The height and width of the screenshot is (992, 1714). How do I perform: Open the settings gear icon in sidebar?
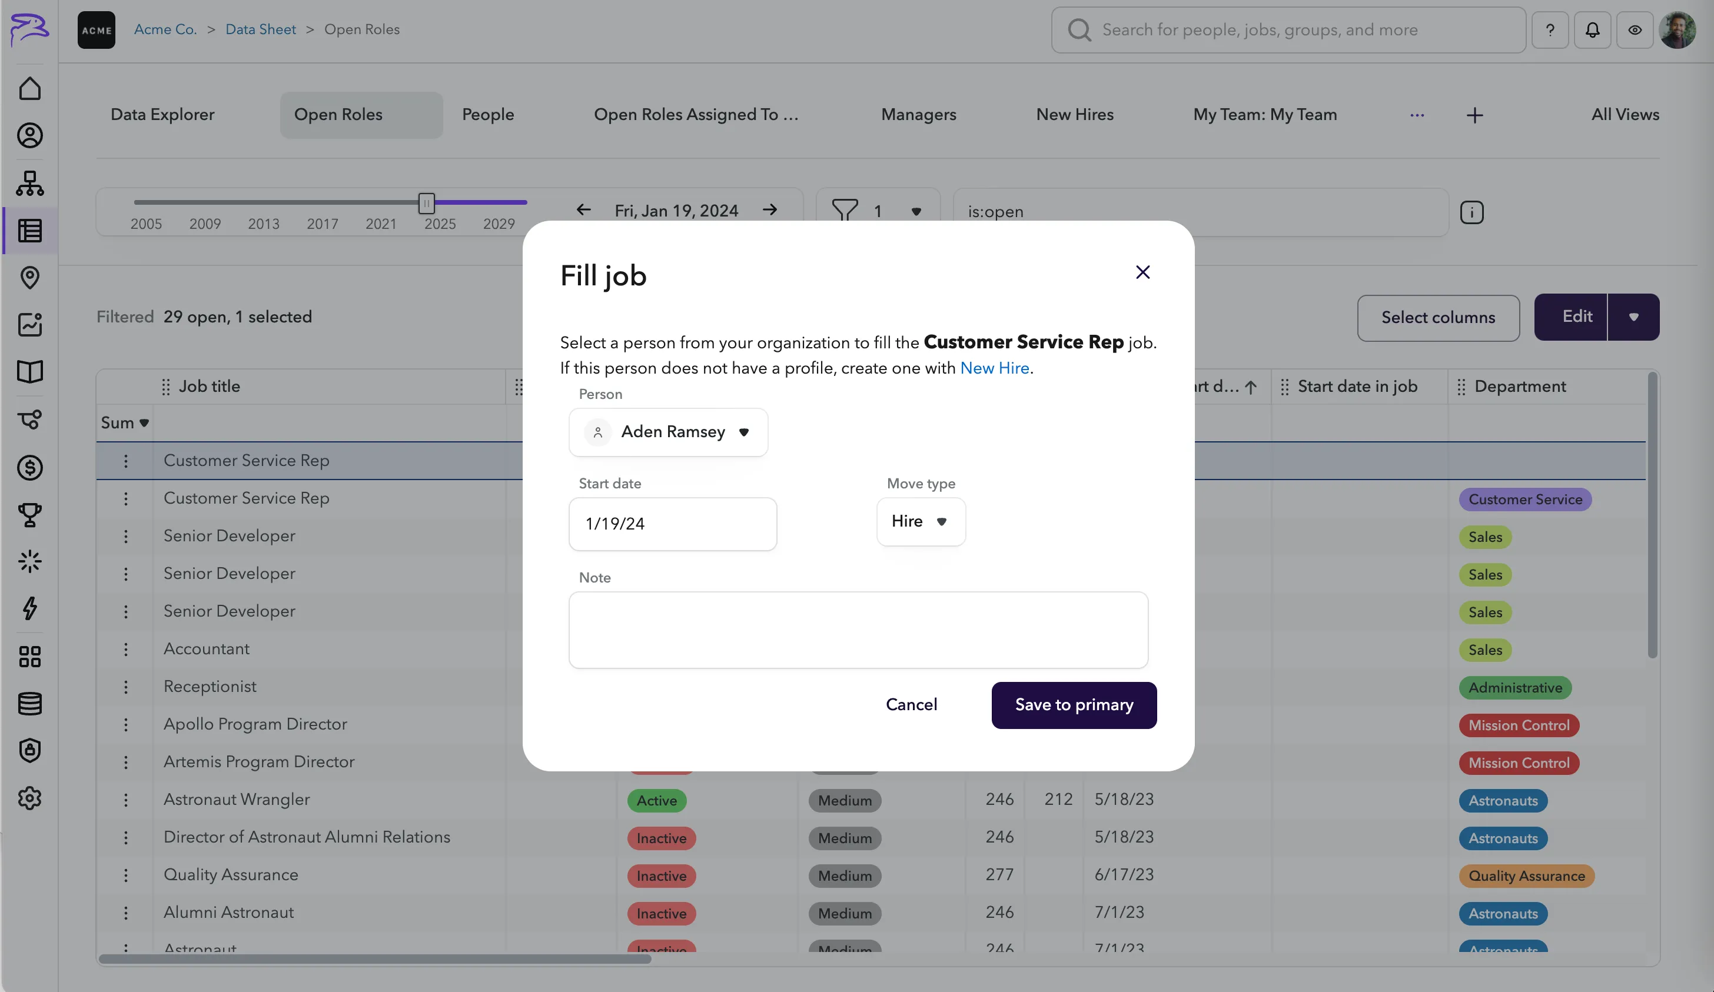(x=30, y=798)
